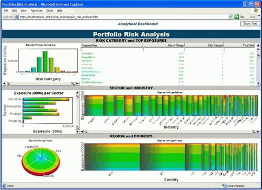Click magnifier icon at right under Industry chart
Viewport: 262px width, 190px height.
coord(254,132)
